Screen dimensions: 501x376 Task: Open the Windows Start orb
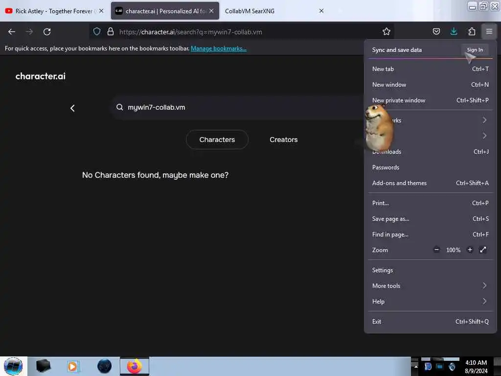tap(13, 366)
